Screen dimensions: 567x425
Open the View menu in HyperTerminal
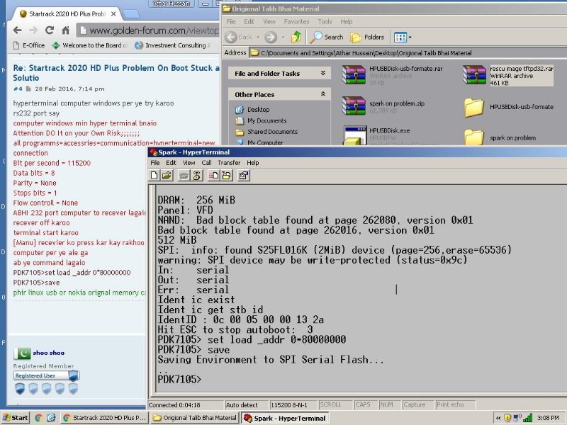tap(189, 163)
